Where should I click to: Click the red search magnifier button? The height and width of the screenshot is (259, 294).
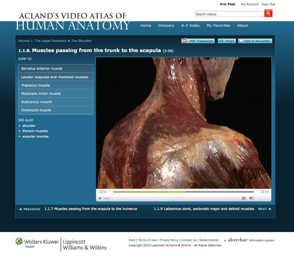pyautogui.click(x=268, y=14)
